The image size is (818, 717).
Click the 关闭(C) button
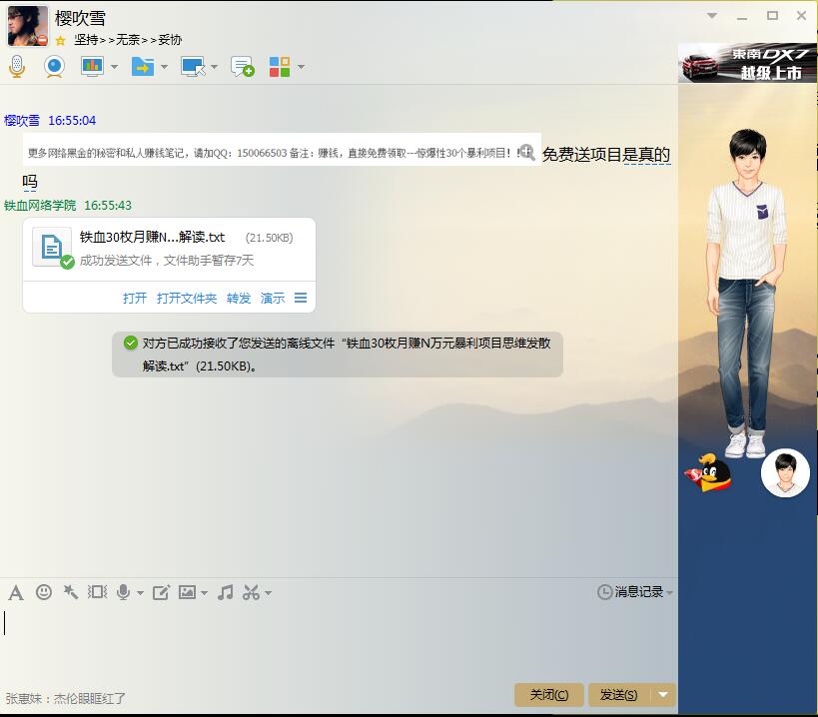tap(548, 695)
